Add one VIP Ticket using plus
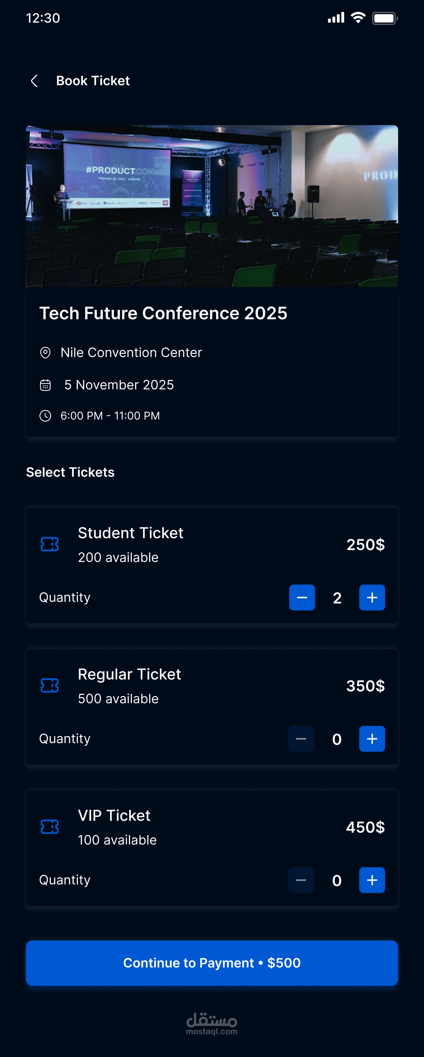The height and width of the screenshot is (1057, 424). coord(372,880)
